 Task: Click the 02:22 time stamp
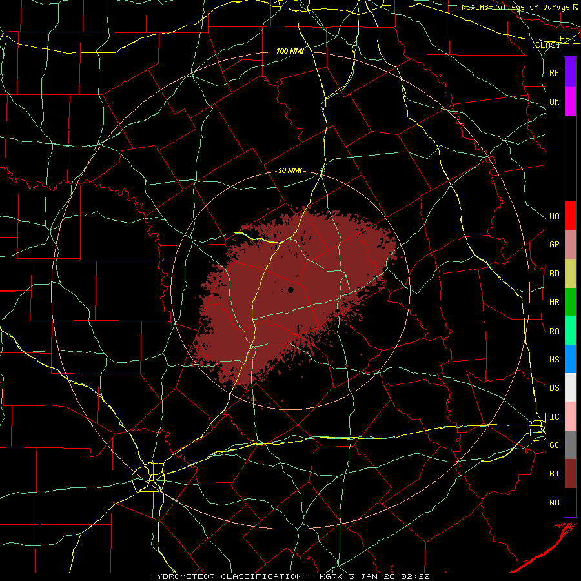coord(416,576)
